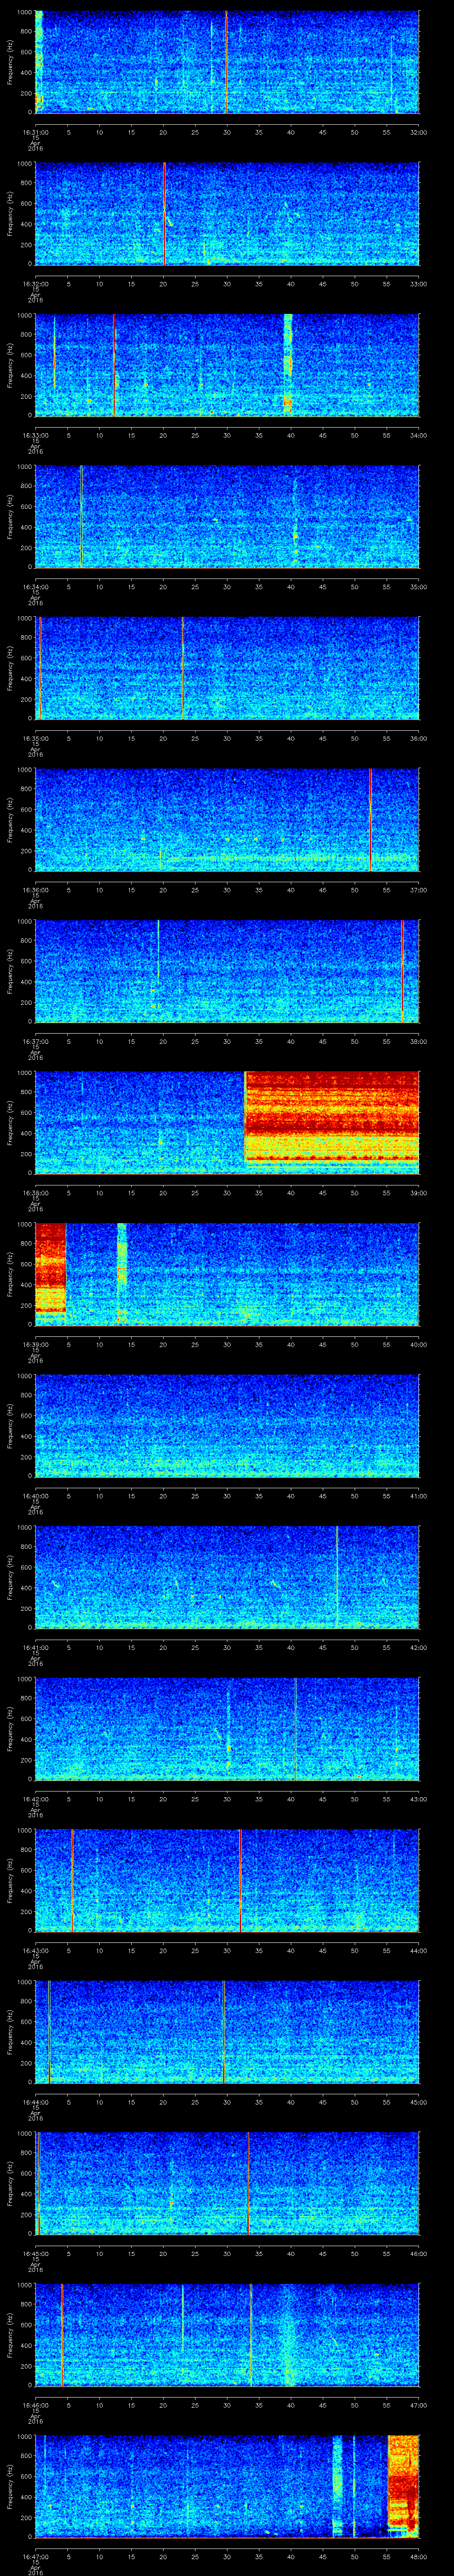The image size is (454, 2576).
Task: Click the "1000" frequency tick of 16:36 panel
Action: (25, 771)
